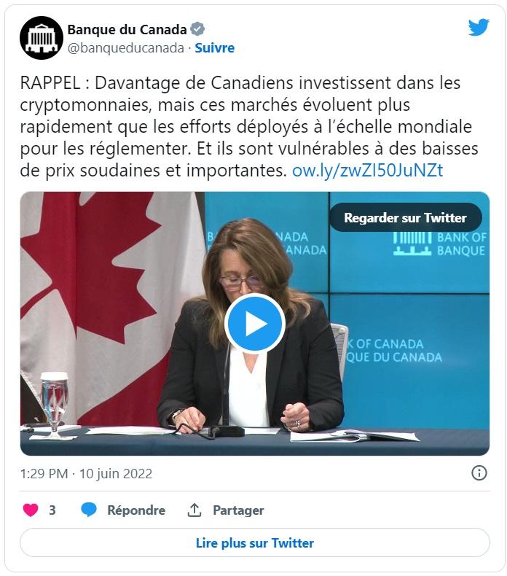
Task: Open the @banqueducanada handle link
Action: pos(125,48)
